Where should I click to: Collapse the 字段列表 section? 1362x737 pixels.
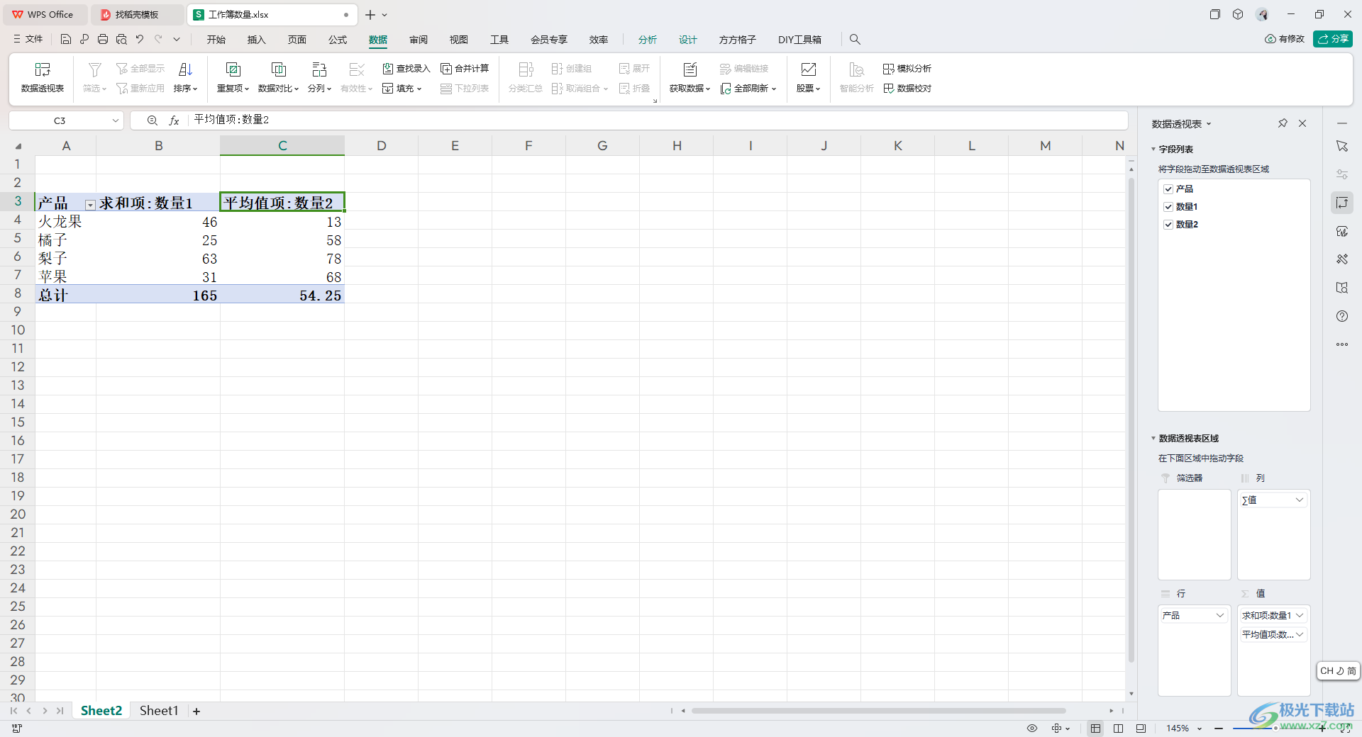pos(1153,150)
